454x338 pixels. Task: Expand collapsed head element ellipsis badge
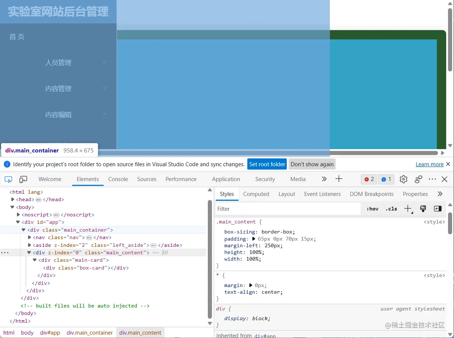38,200
